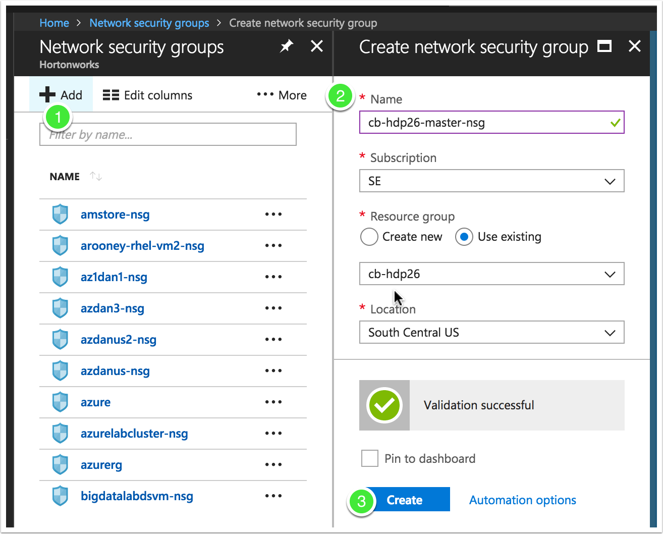
Task: Click the sort arrows next to NAME column
Action: [95, 176]
